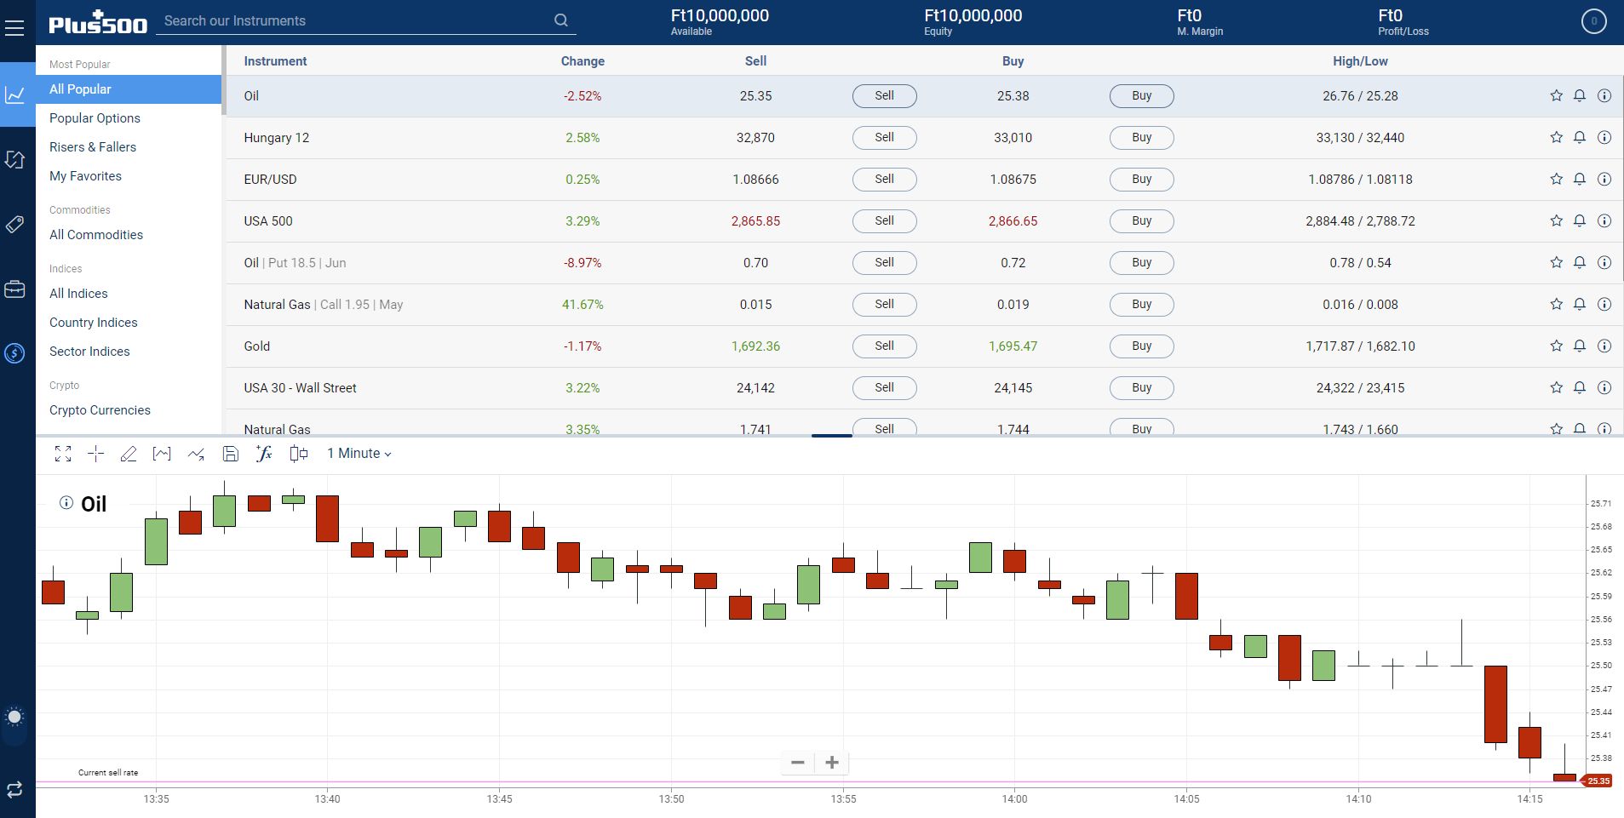Click Sell button for Hungary 12
Image resolution: width=1624 pixels, height=818 pixels.
[884, 138]
